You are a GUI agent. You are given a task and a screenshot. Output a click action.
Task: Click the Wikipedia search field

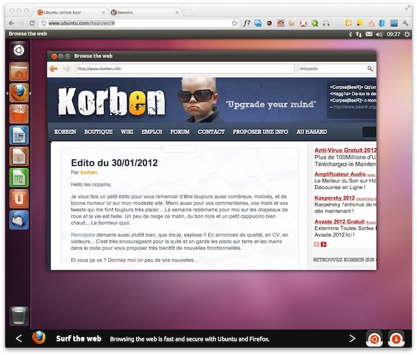click(x=332, y=69)
